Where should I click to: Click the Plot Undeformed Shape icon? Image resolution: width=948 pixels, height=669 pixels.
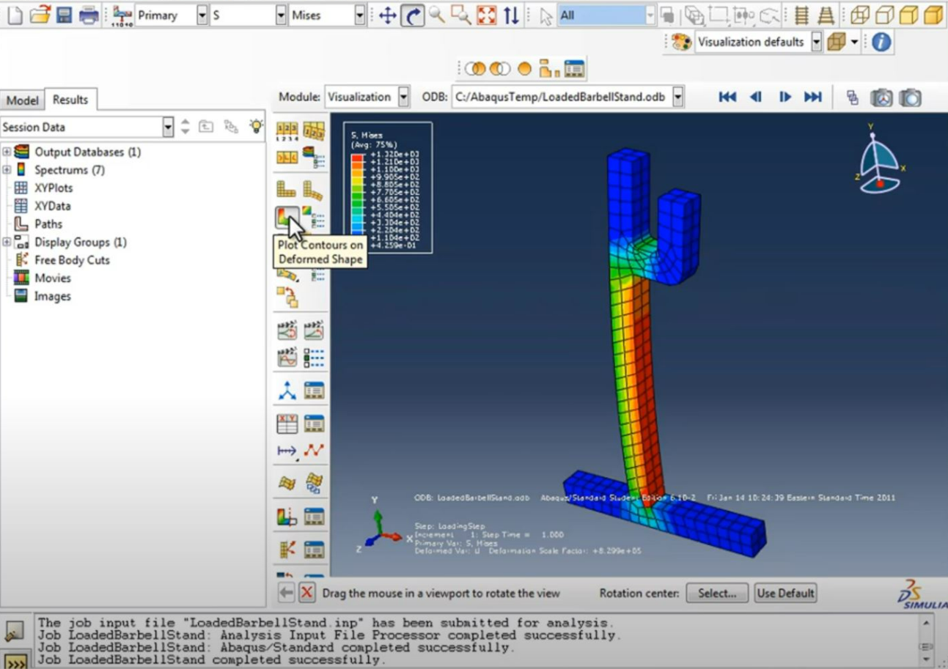287,190
